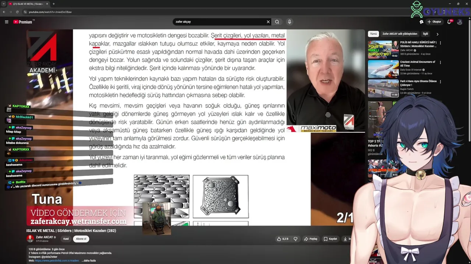This screenshot has height=264, width=471.
Task: Open title 'POLİS Mİ HAKLI SÜRÜCÜ MÜ?'
Action: 418,44
